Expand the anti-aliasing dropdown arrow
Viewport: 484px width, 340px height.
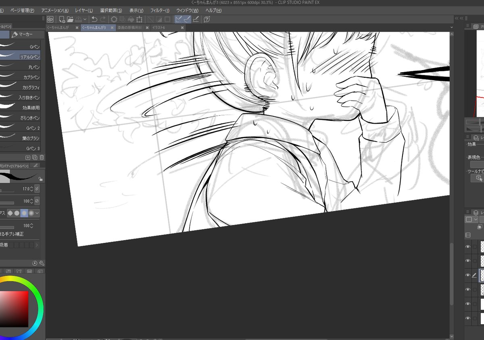point(38,213)
